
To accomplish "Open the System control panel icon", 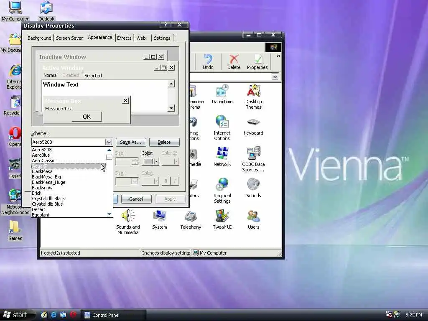I will [x=159, y=219].
